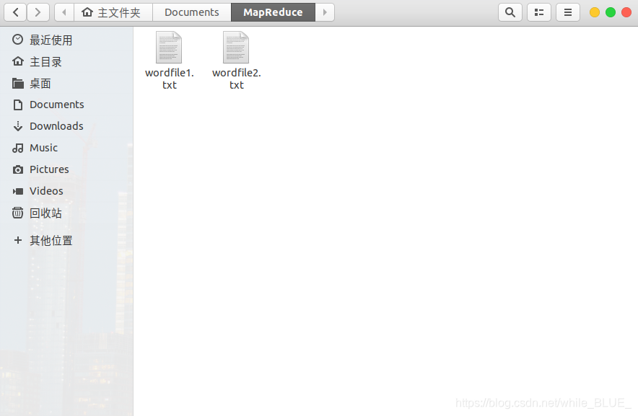The image size is (638, 416).
Task: Open the hamburger menu button
Action: [568, 12]
